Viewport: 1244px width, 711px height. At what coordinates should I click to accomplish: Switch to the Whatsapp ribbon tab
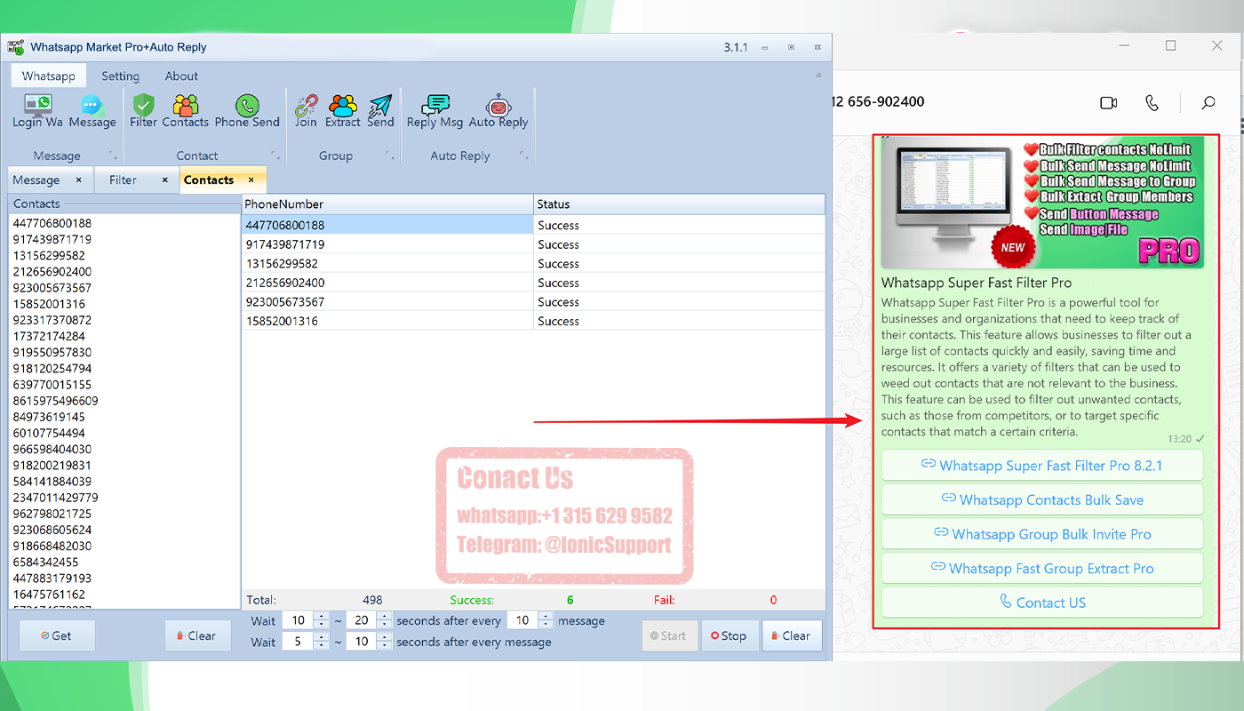coord(49,76)
